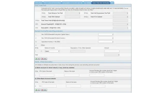
Task: Click 'Bank Account in which refund' heading
Action: 55,68
